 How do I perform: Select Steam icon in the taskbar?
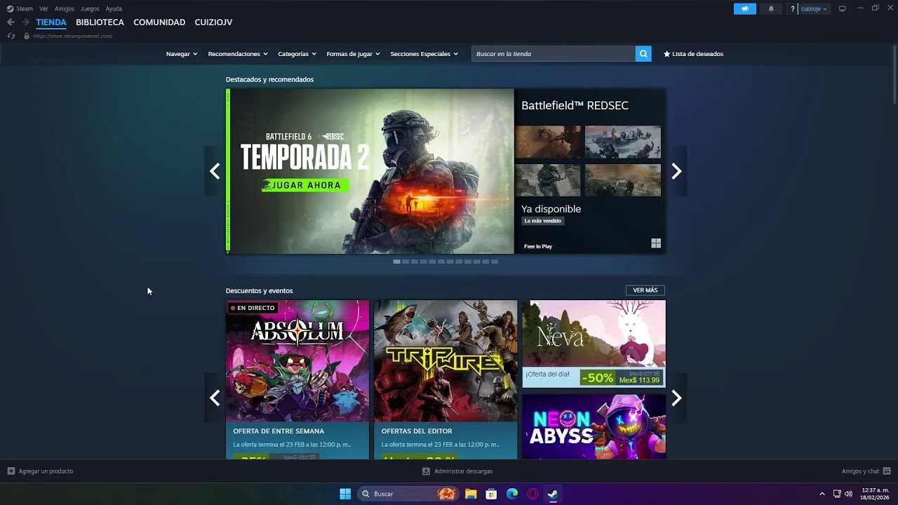(x=553, y=494)
